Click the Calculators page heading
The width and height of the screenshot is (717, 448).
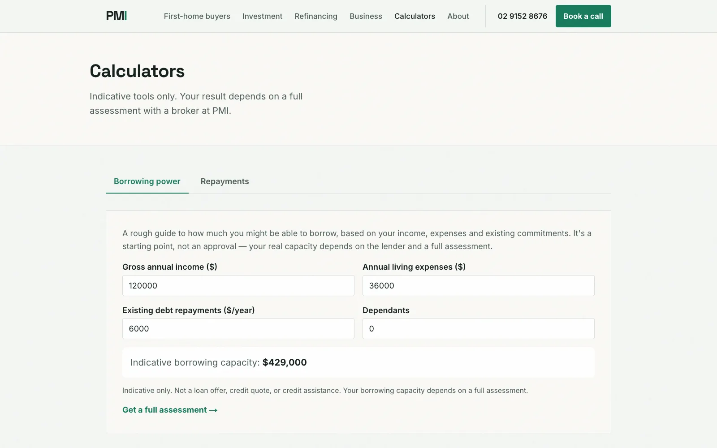coord(137,71)
